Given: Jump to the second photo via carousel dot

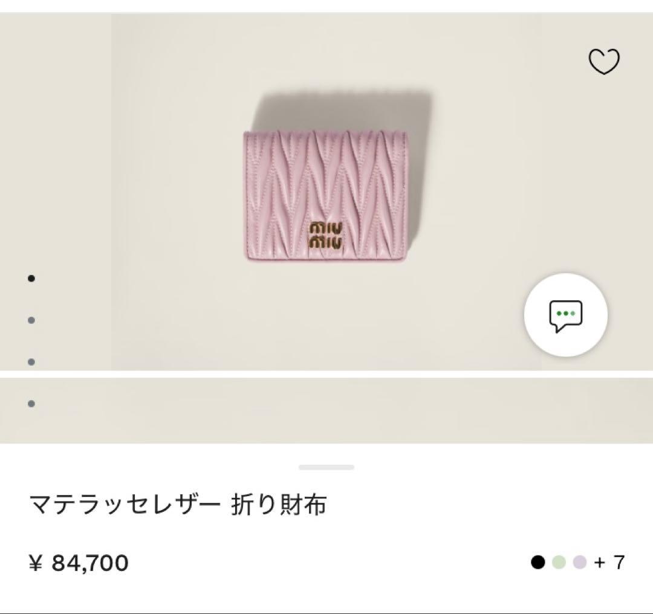Looking at the screenshot, I should coord(30,321).
